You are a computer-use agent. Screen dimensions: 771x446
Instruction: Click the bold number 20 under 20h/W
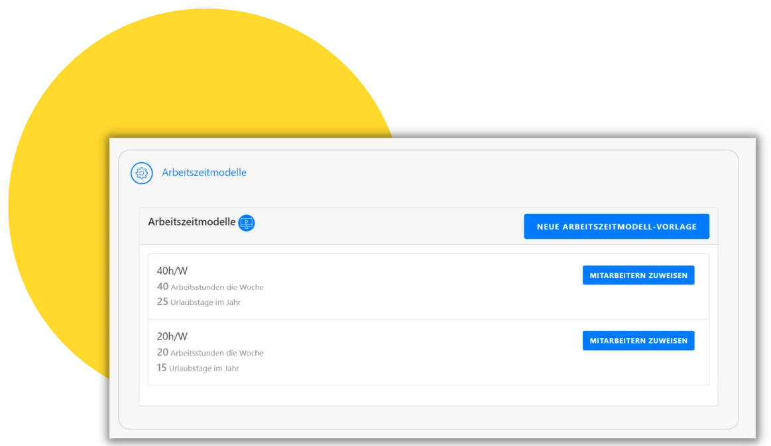(x=162, y=352)
